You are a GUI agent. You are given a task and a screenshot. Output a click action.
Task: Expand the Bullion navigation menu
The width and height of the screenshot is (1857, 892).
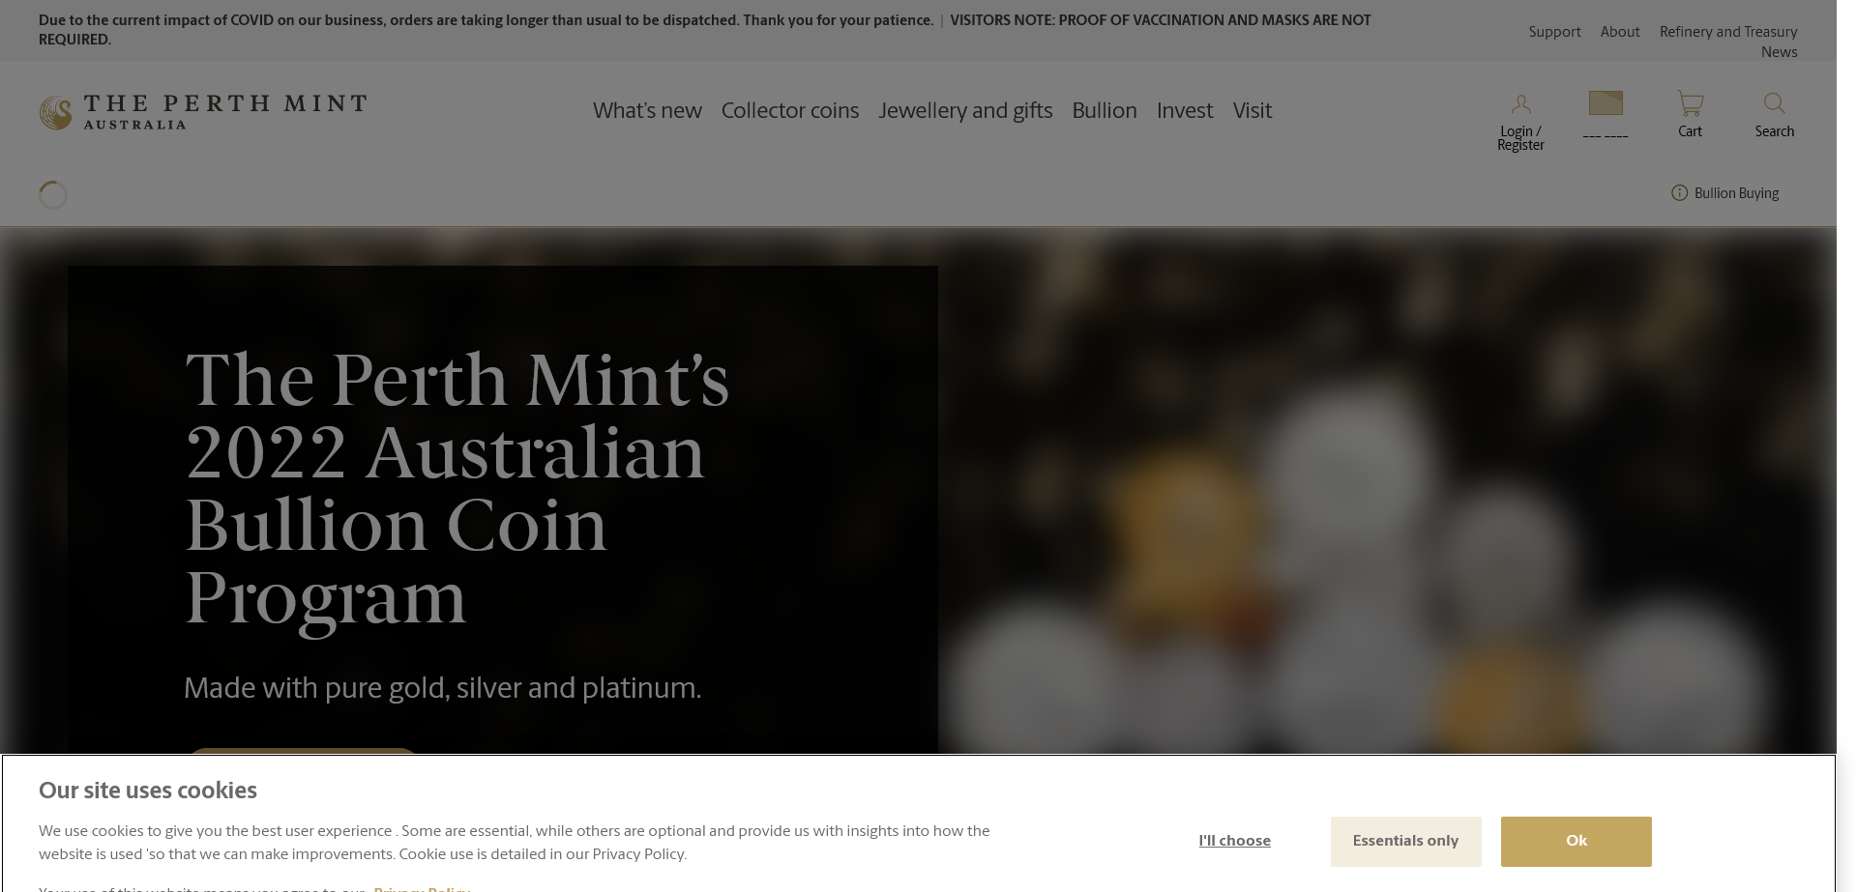[x=1105, y=111]
